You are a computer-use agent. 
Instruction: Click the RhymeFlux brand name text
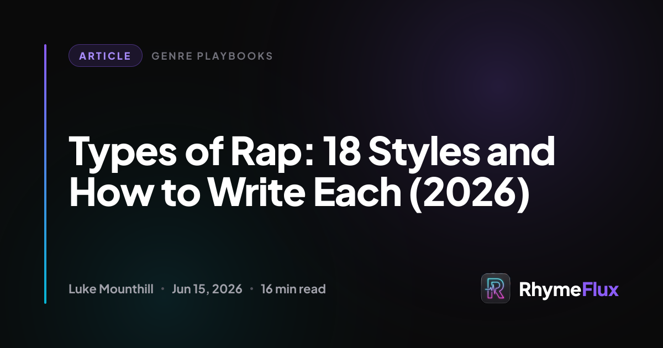tap(569, 289)
